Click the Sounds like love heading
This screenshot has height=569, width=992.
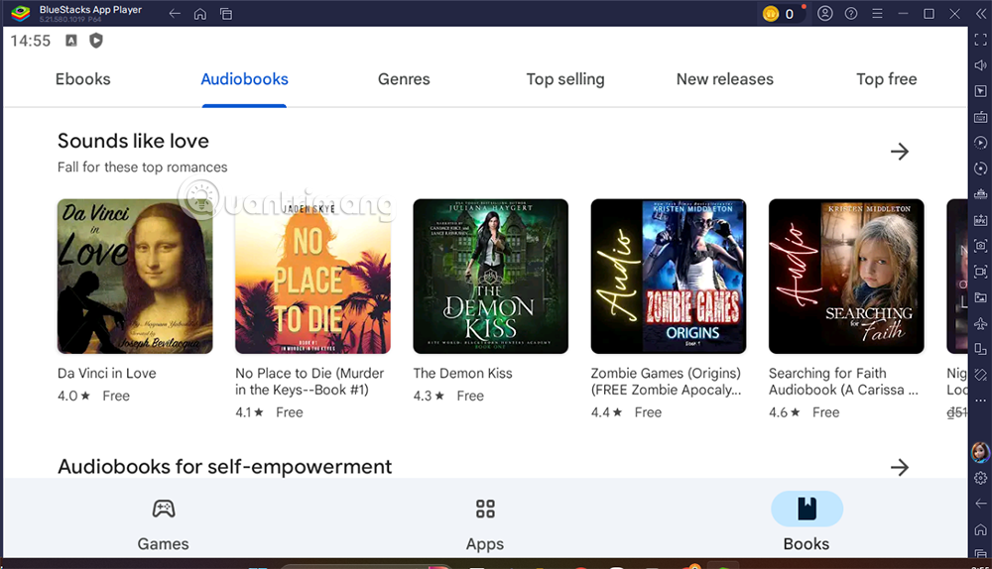click(133, 141)
